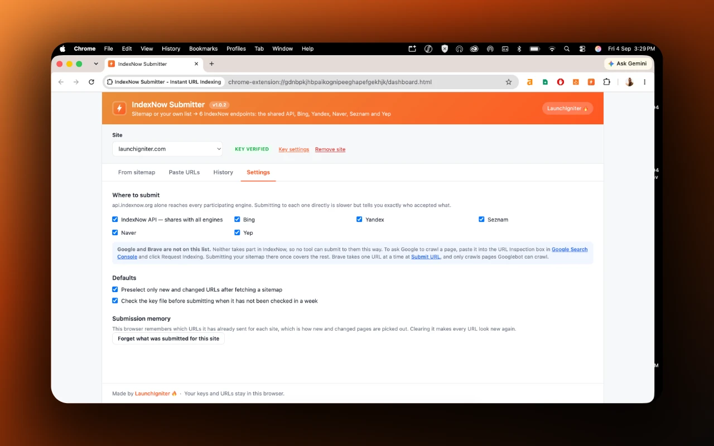Click the orange IndexNow extension toolbar icon
This screenshot has width=714, height=446.
(591, 82)
